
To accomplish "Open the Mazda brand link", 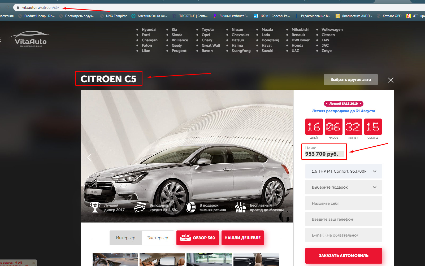I will 267,29.
